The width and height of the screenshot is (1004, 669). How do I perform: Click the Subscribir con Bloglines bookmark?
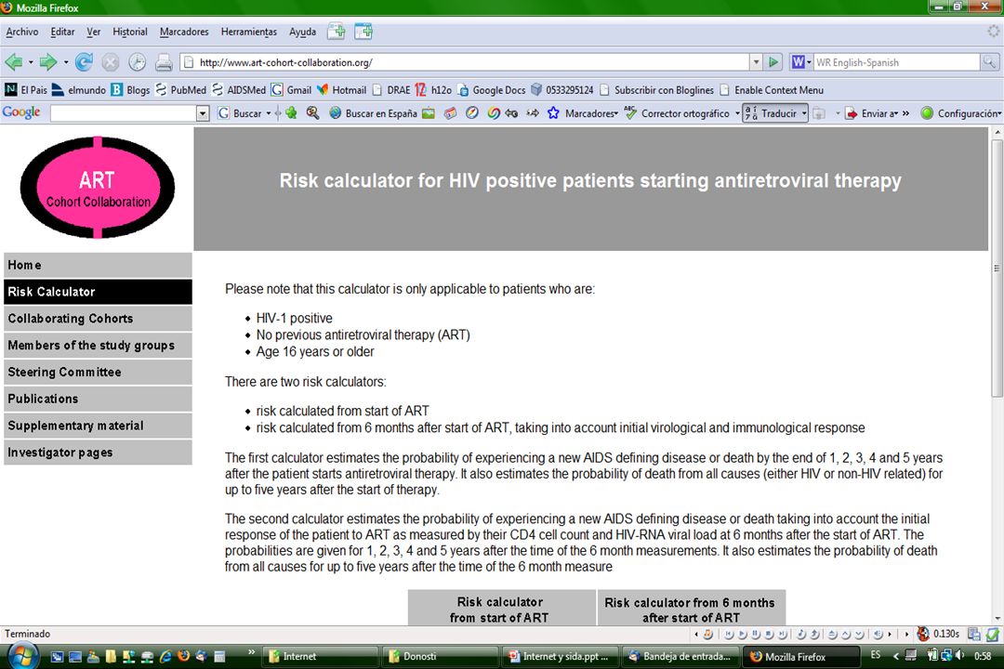656,89
